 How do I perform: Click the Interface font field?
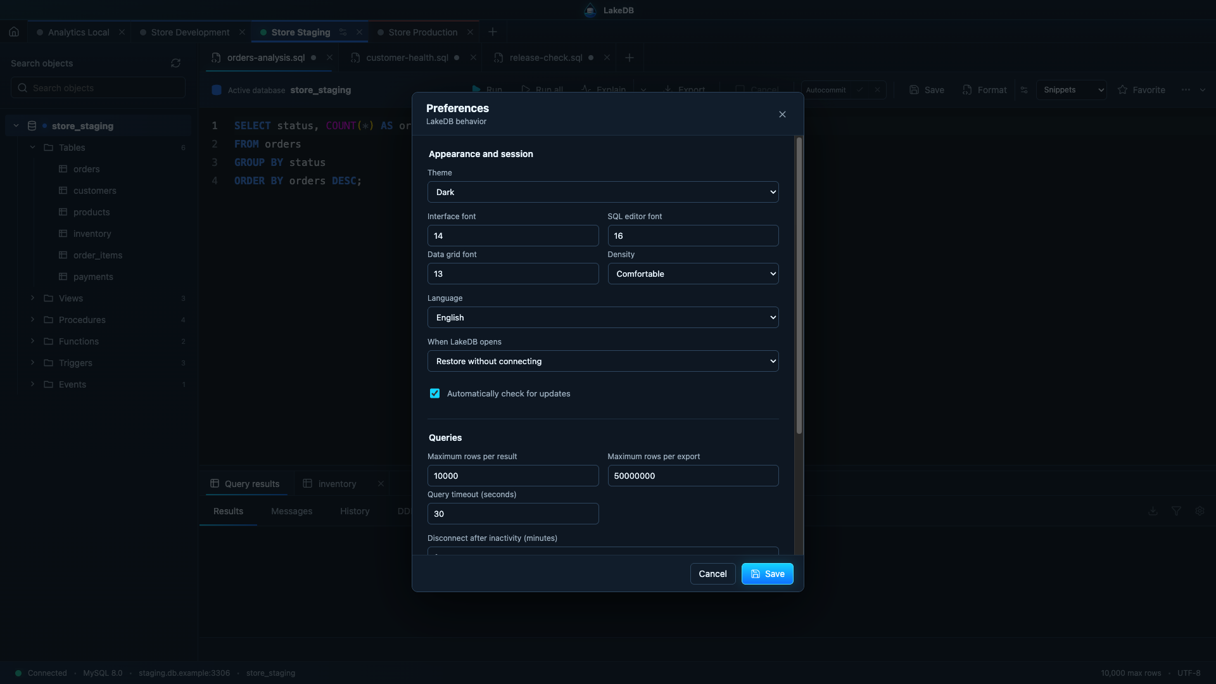pyautogui.click(x=512, y=236)
